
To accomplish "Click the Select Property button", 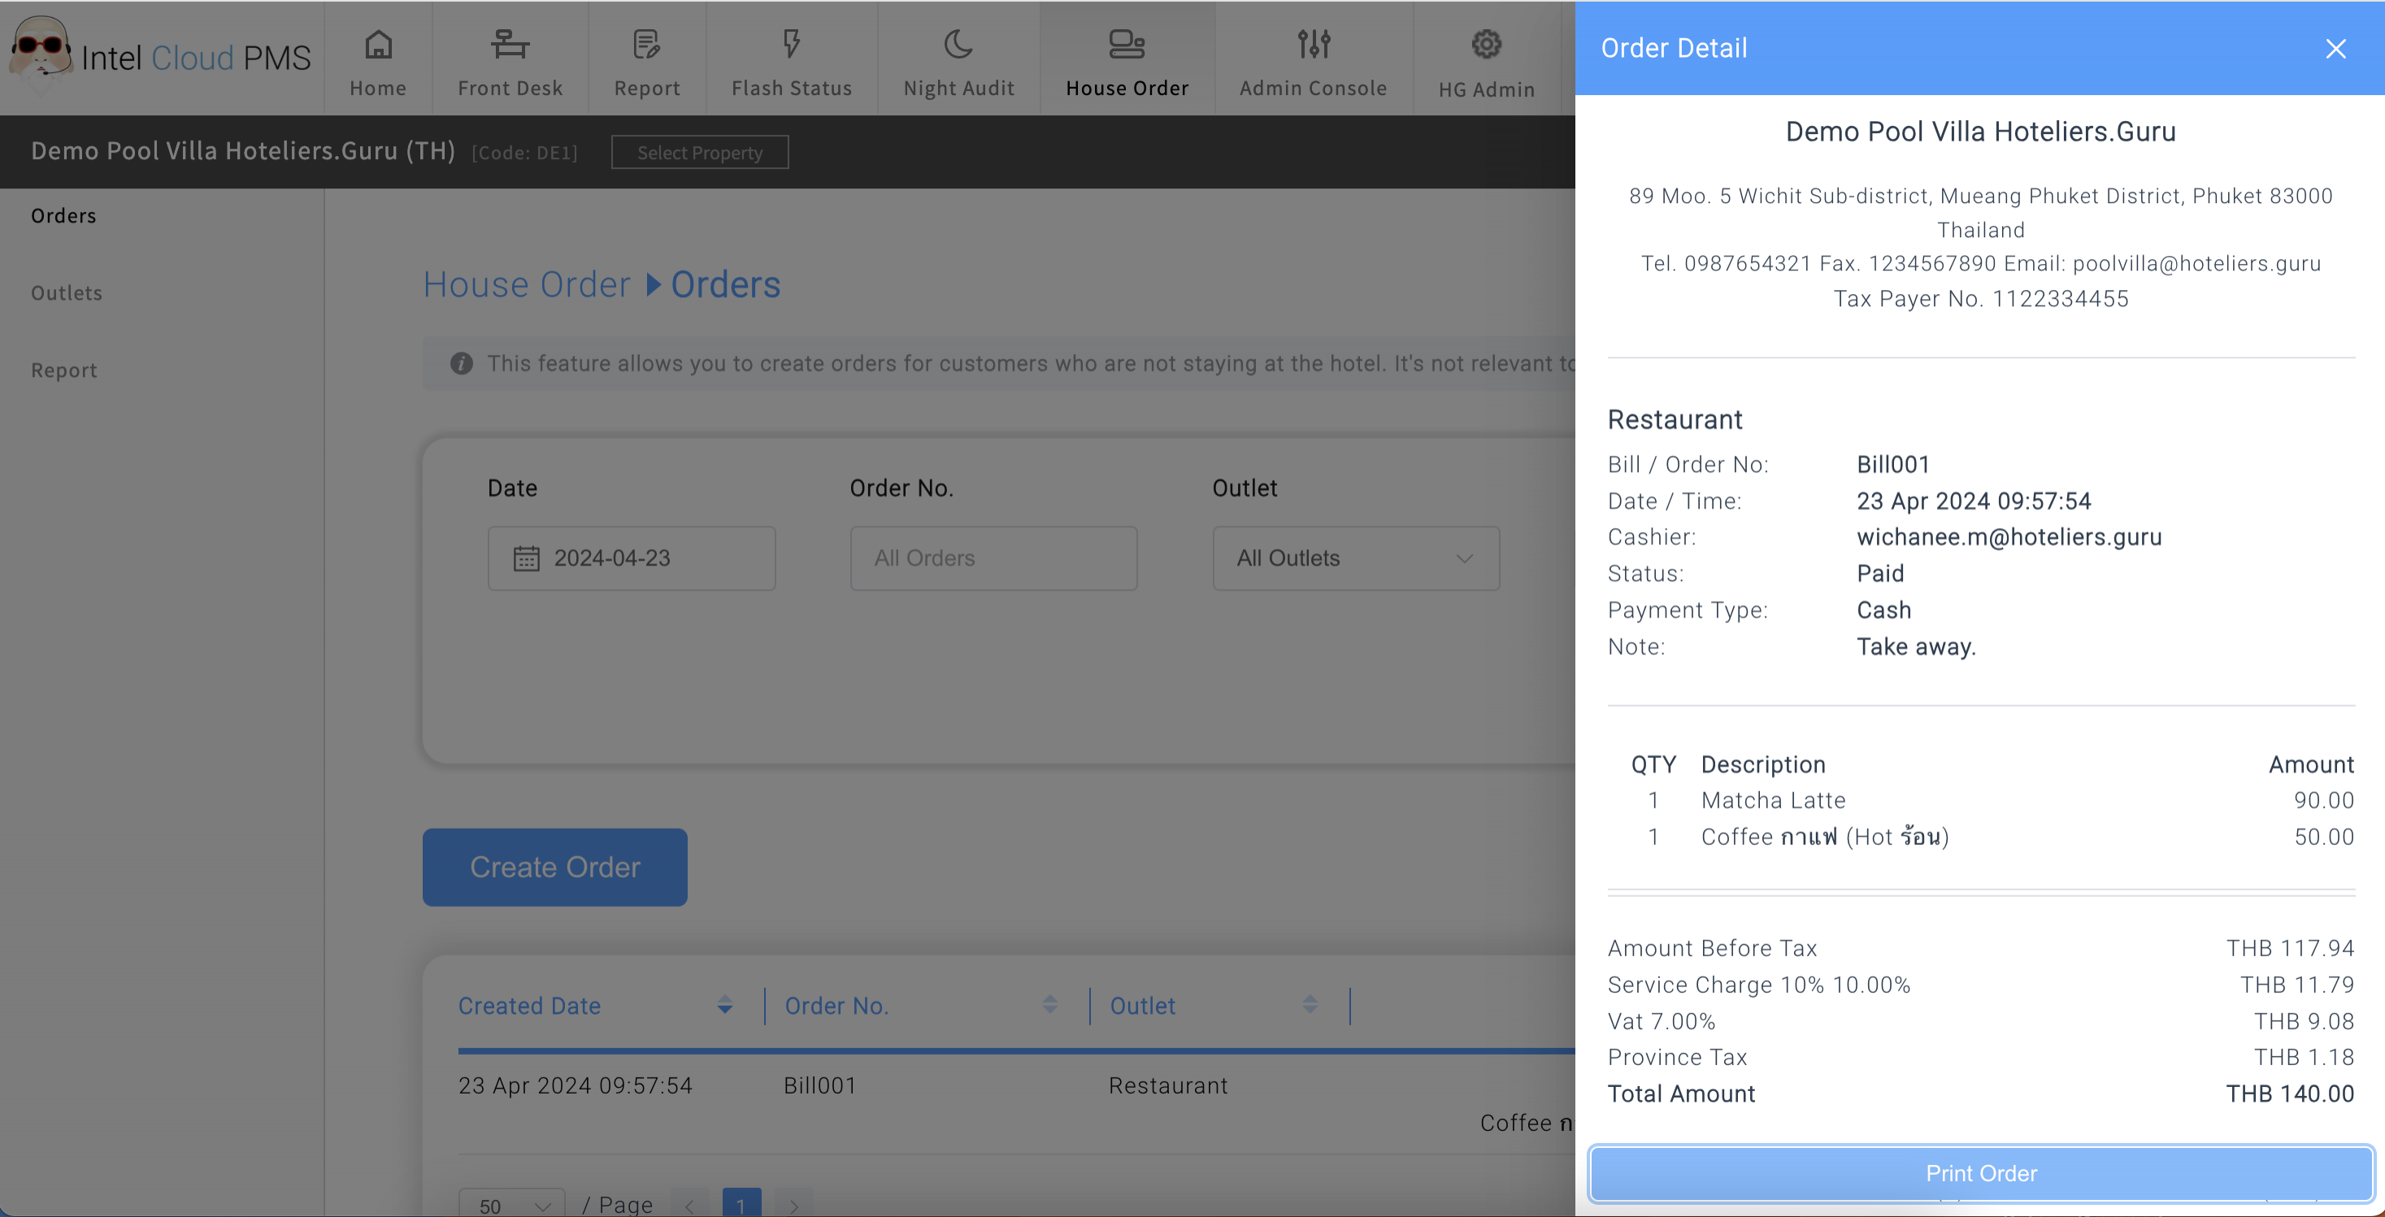I will tap(699, 153).
